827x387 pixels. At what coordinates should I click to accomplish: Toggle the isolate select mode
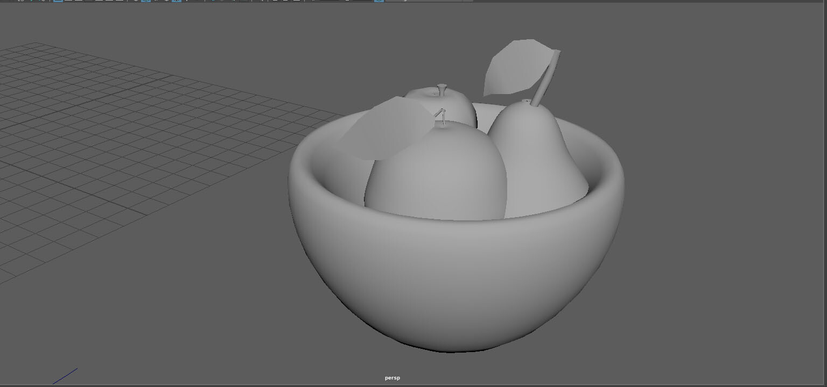(212, 2)
